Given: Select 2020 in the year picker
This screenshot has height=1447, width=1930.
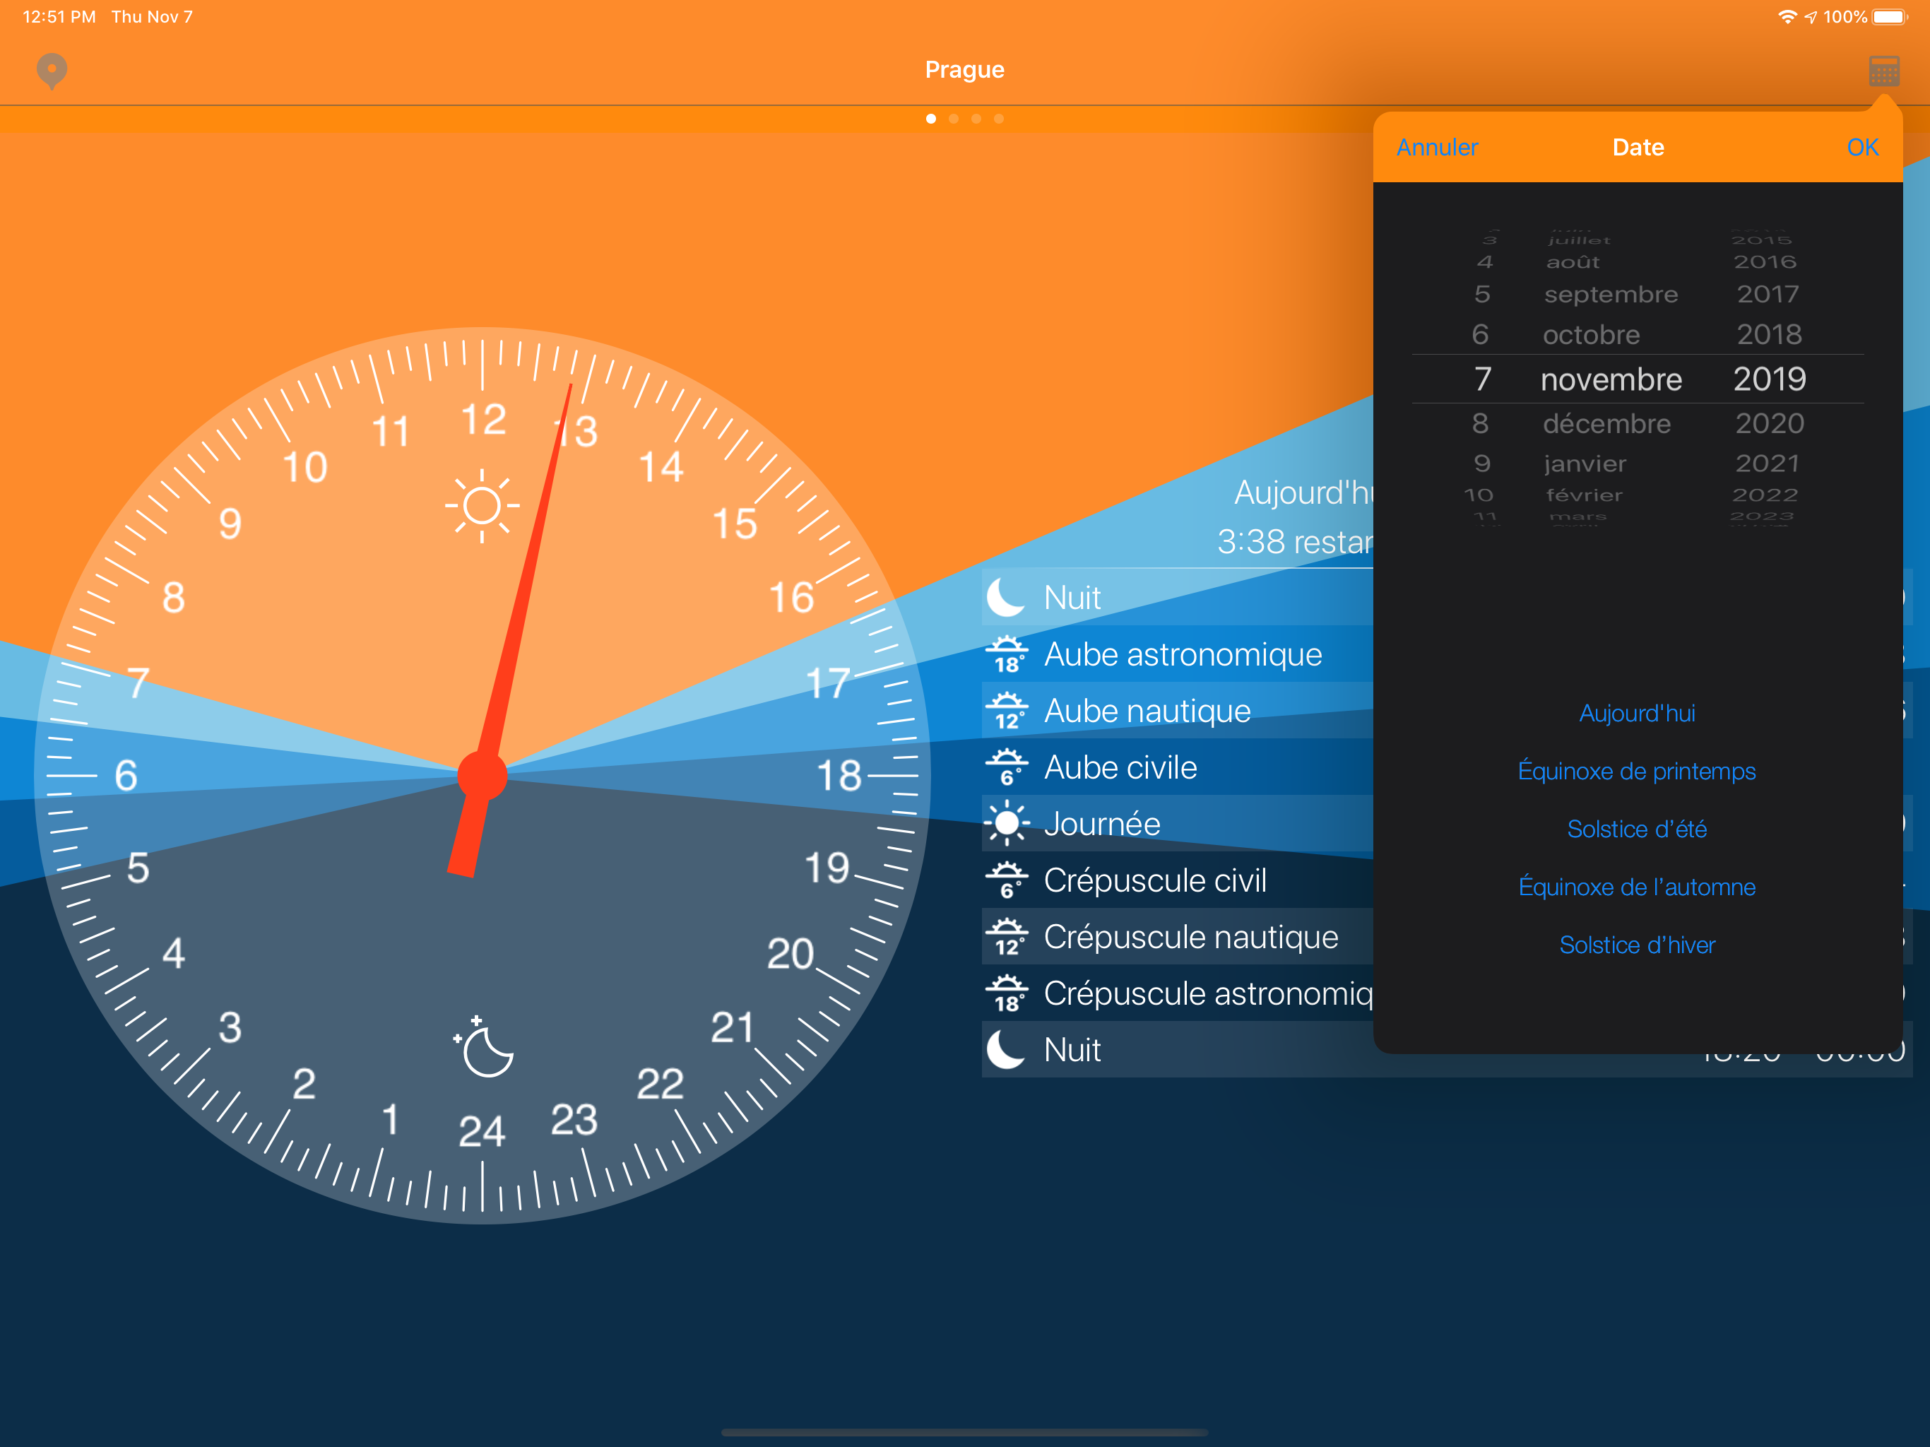Looking at the screenshot, I should tap(1769, 424).
